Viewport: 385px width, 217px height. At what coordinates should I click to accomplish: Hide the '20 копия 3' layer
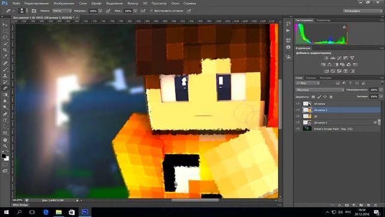pyautogui.click(x=298, y=110)
